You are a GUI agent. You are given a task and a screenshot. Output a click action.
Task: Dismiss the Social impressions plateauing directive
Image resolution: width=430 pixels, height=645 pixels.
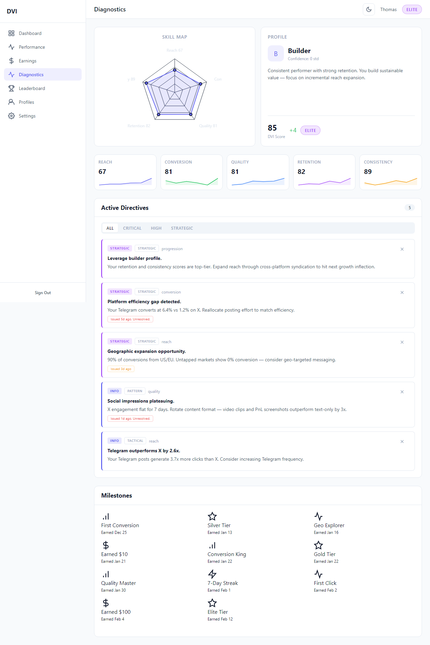pyautogui.click(x=402, y=392)
